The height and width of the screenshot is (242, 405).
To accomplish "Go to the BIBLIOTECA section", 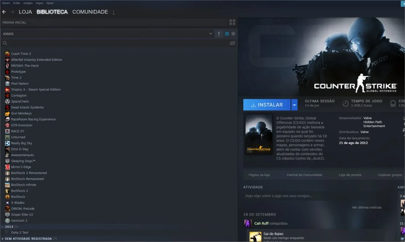I will coord(52,12).
